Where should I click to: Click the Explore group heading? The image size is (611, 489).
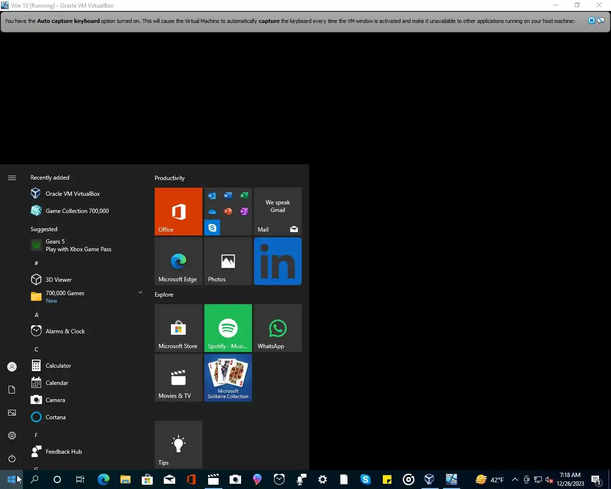click(x=164, y=295)
